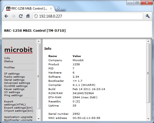
Task: Open the Info link in the sidebar
Action: (7, 58)
